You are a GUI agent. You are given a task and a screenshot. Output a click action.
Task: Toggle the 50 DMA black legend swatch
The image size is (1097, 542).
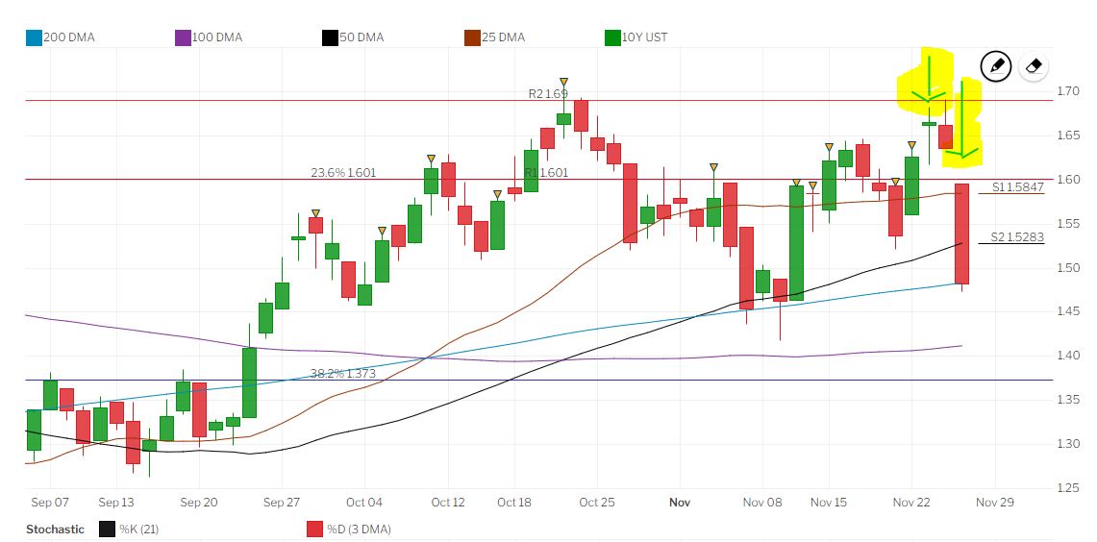pyautogui.click(x=330, y=37)
